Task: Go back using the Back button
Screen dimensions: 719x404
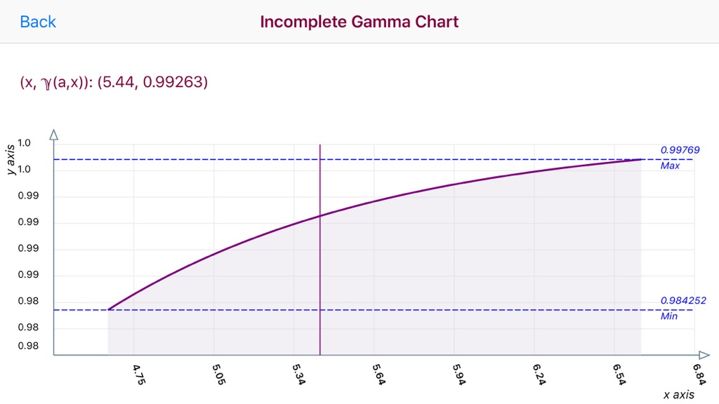Action: click(38, 22)
